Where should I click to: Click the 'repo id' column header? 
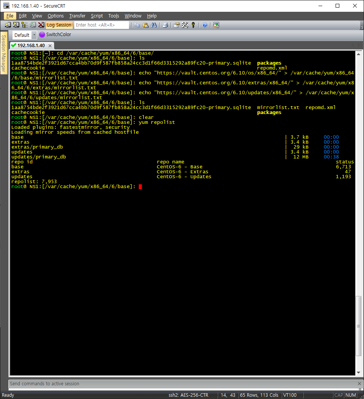(22, 162)
